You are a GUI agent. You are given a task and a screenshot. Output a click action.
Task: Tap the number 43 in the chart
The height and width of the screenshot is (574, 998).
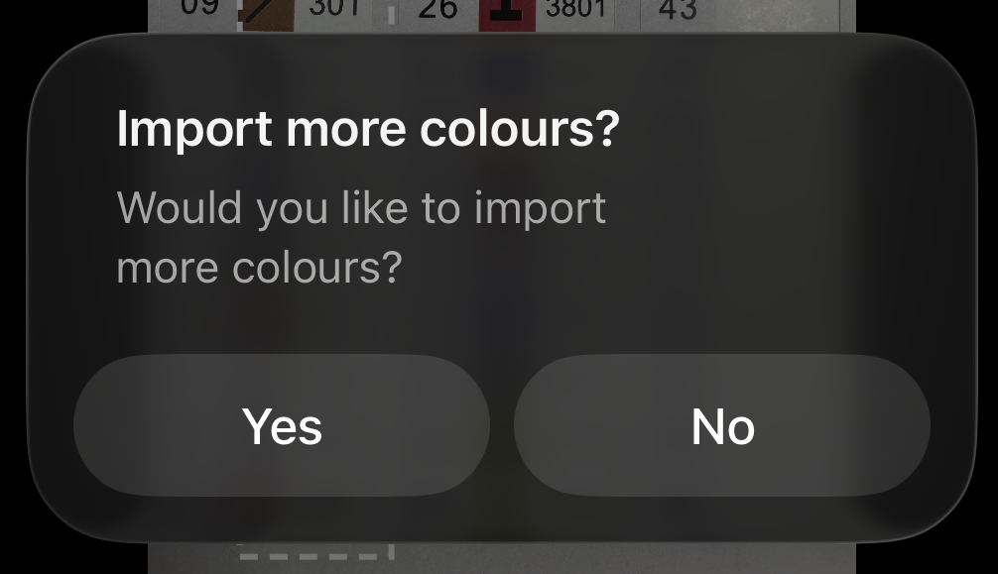tap(679, 9)
